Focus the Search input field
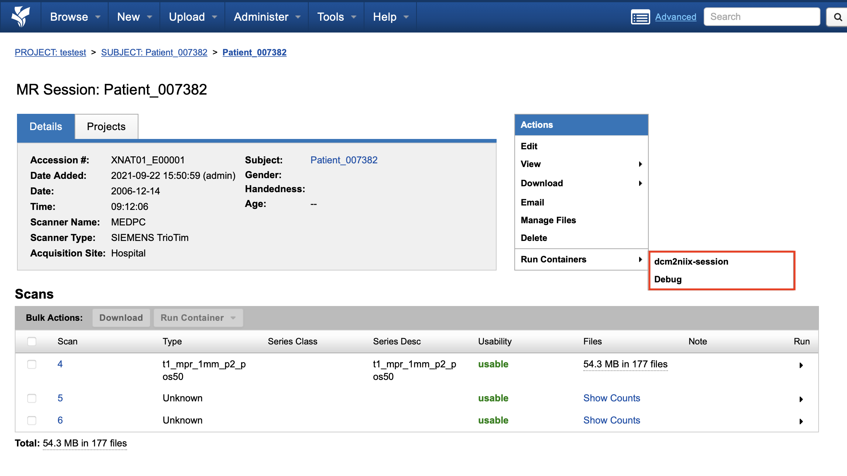Image resolution: width=847 pixels, height=476 pixels. [x=761, y=17]
